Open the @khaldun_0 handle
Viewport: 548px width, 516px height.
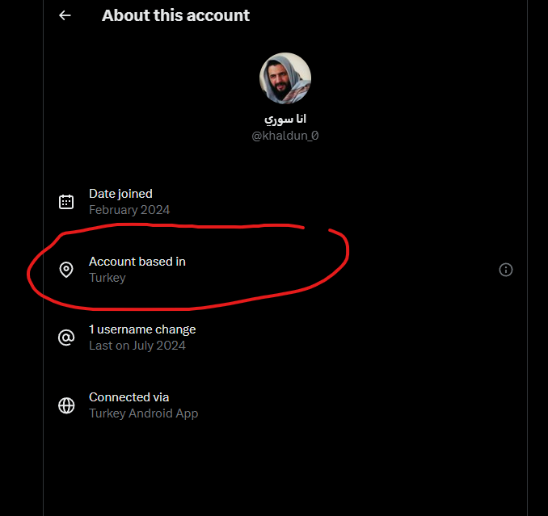coord(285,136)
